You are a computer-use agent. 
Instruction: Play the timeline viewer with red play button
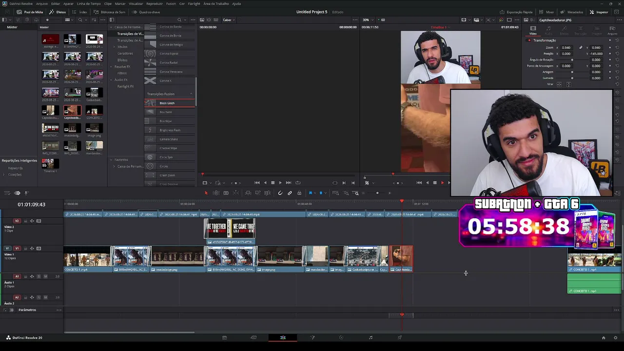(x=442, y=183)
